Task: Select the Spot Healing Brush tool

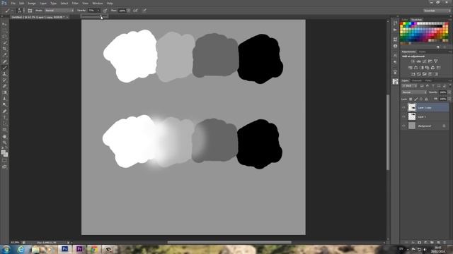Action: (4, 61)
